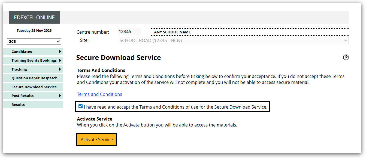Select the Candidates menu label

(22, 52)
